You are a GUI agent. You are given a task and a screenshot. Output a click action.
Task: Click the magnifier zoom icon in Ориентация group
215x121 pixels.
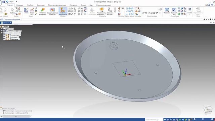[179, 8]
